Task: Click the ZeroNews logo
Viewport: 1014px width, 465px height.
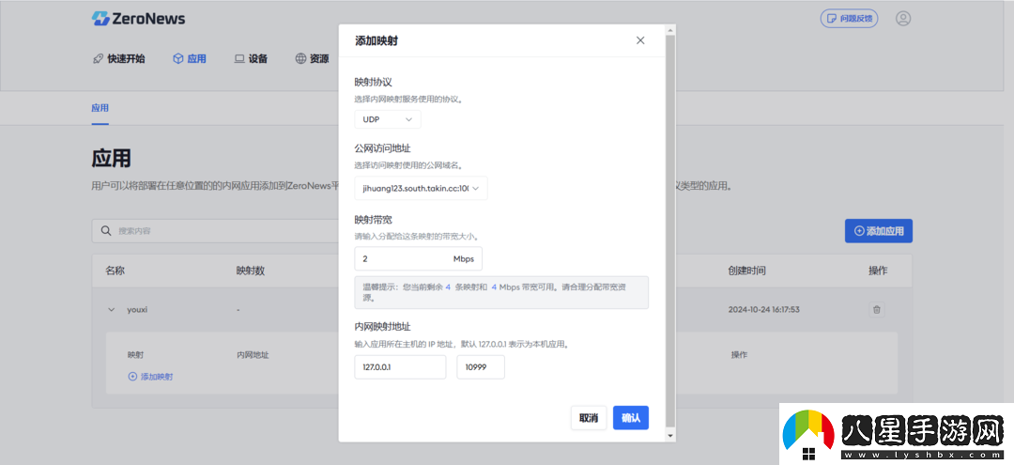Action: (138, 19)
